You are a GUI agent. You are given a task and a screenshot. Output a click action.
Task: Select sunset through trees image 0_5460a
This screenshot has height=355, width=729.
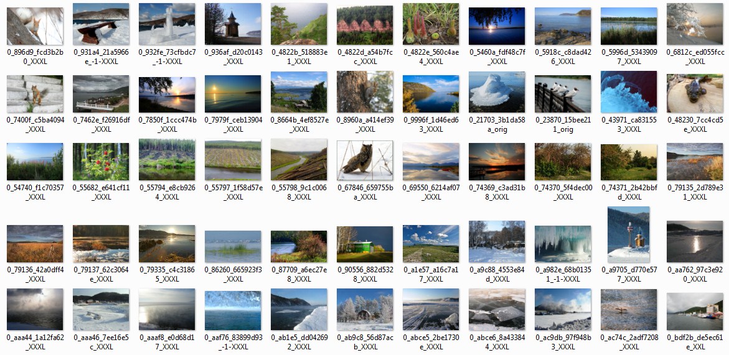point(497,25)
